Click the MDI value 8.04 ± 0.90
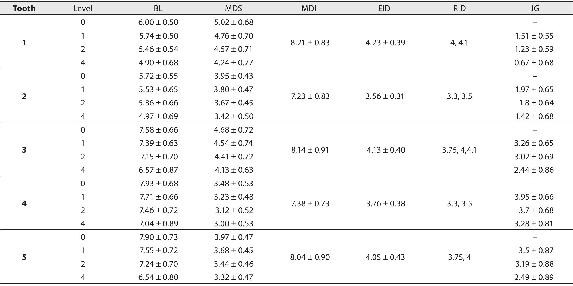 pyautogui.click(x=310, y=257)
